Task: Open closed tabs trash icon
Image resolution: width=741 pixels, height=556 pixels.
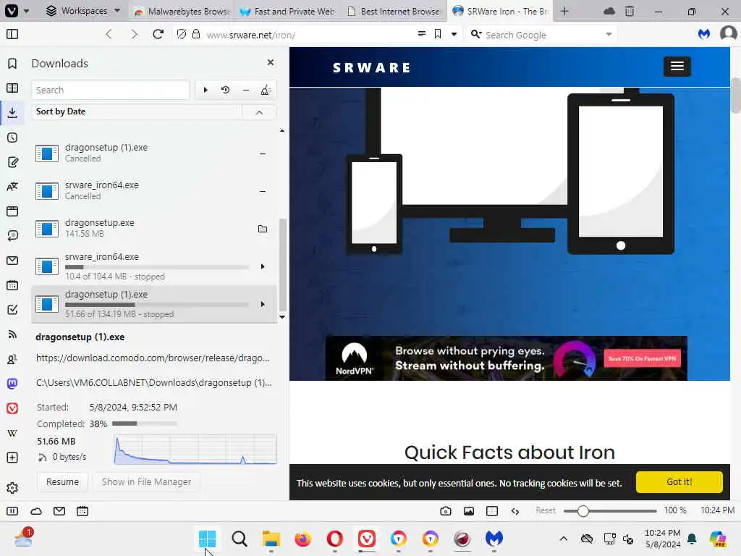Action: click(x=630, y=11)
